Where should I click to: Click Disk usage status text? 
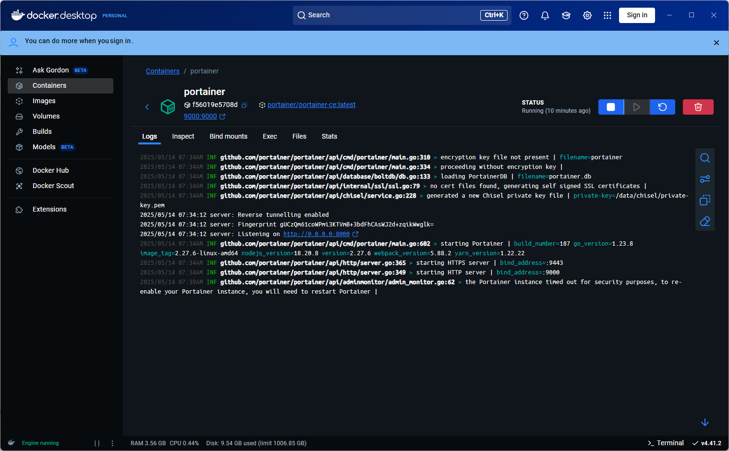pos(256,443)
